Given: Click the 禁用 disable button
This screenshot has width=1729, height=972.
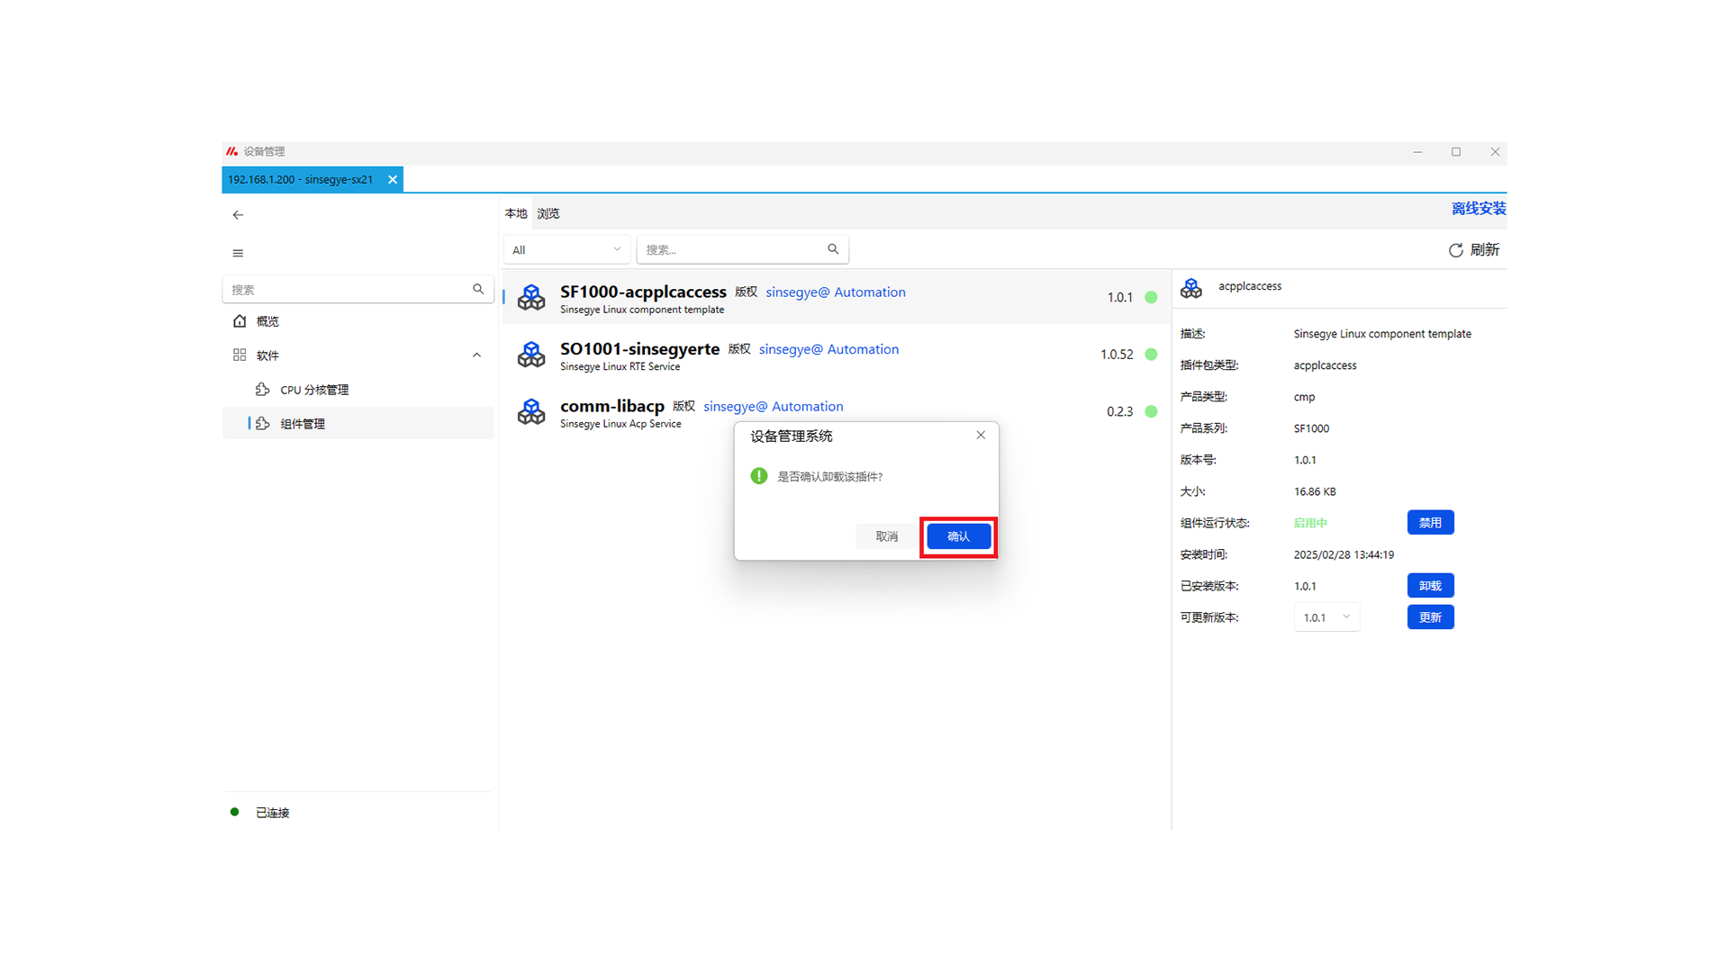Looking at the screenshot, I should click(1430, 523).
